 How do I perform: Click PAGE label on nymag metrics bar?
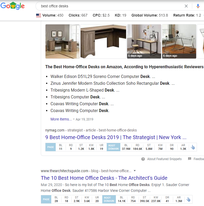pos(50,147)
